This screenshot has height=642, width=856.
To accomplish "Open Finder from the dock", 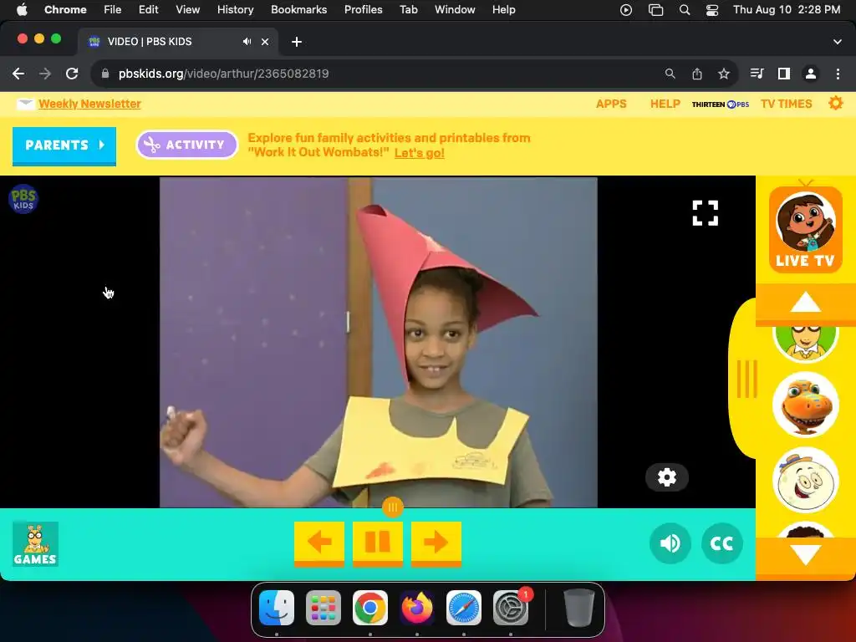I will coord(277,608).
